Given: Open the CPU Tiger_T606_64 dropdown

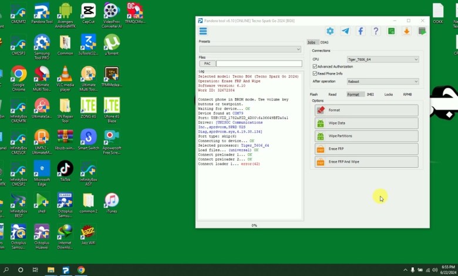Looking at the screenshot, I should click(383, 59).
